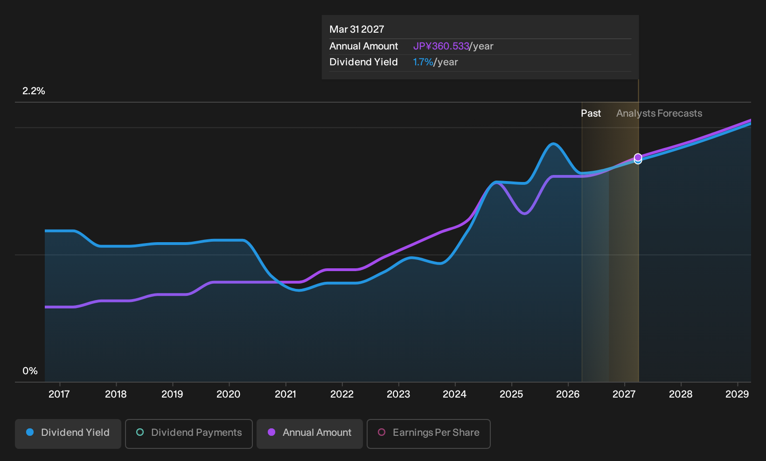The width and height of the screenshot is (766, 461).
Task: Click the pink Earnings Per Share circle
Action: (x=382, y=432)
